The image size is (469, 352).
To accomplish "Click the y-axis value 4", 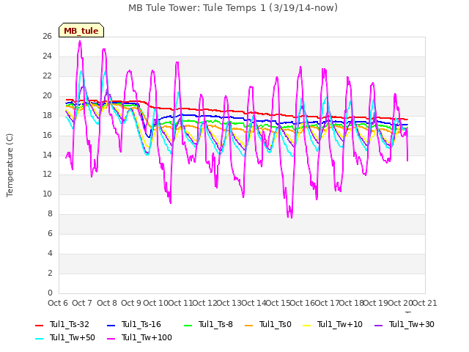I will [50, 253].
